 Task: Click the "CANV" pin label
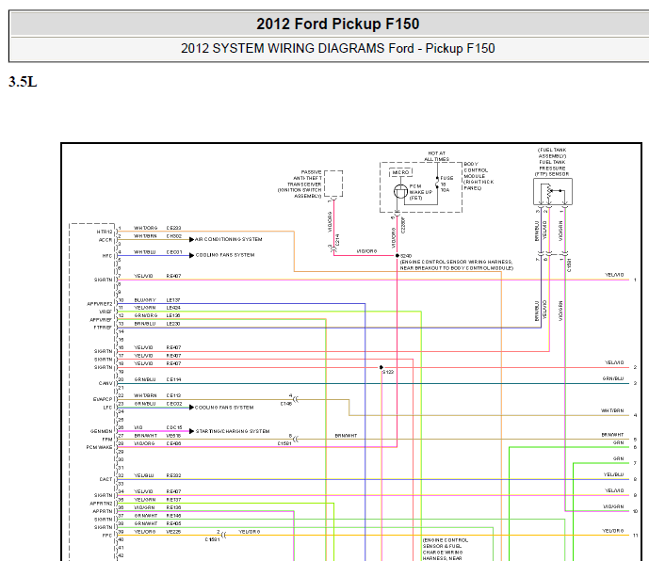[x=105, y=383]
